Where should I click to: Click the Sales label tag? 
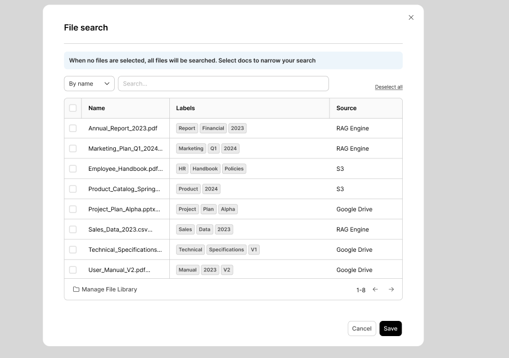[186, 230]
